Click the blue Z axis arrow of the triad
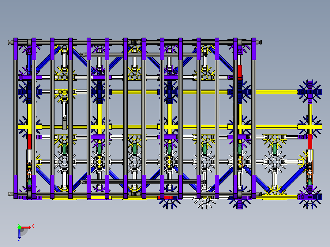 tap(19, 234)
